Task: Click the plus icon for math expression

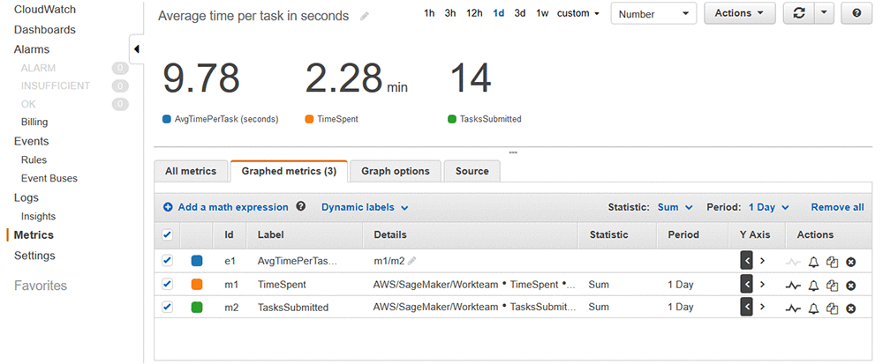Action: [x=168, y=207]
